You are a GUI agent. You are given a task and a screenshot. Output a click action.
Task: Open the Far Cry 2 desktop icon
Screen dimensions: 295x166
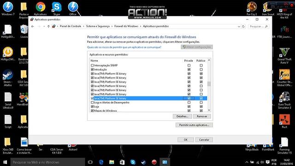coord(252,9)
